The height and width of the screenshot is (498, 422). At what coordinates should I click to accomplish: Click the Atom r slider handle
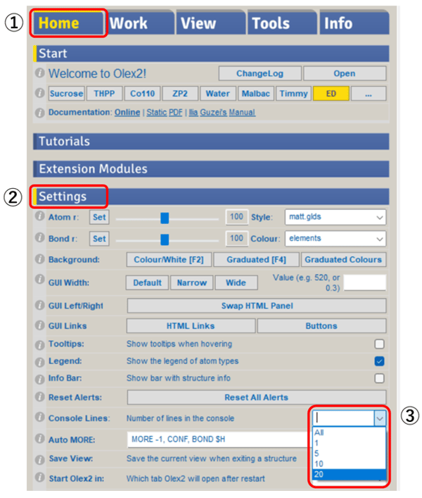pyautogui.click(x=165, y=218)
